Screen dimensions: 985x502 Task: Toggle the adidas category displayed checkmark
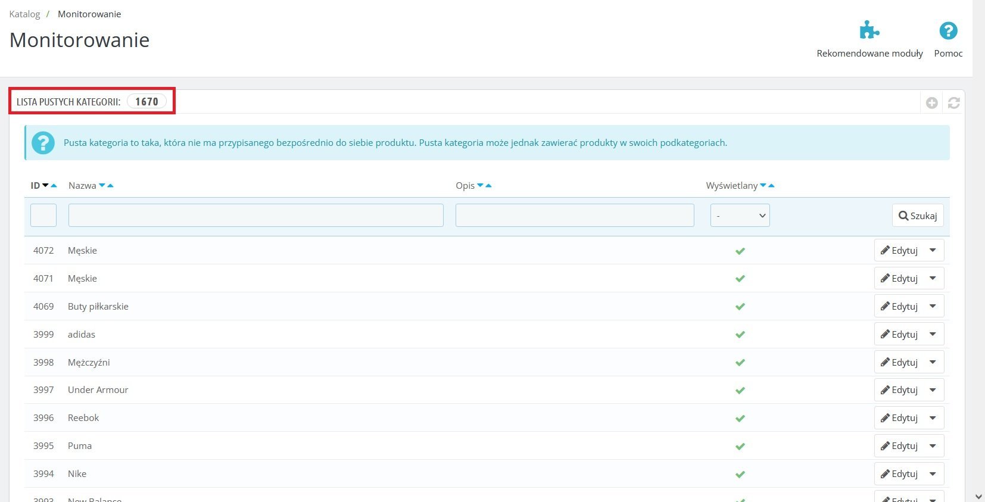pyautogui.click(x=740, y=335)
